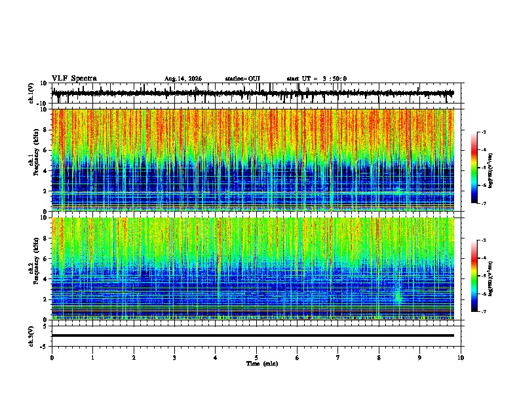Click the "-3" label on ch.1 color bar
The image size is (519, 401).
[x=484, y=132]
